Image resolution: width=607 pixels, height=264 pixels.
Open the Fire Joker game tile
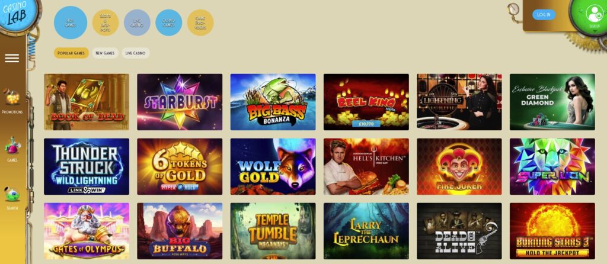pyautogui.click(x=459, y=166)
